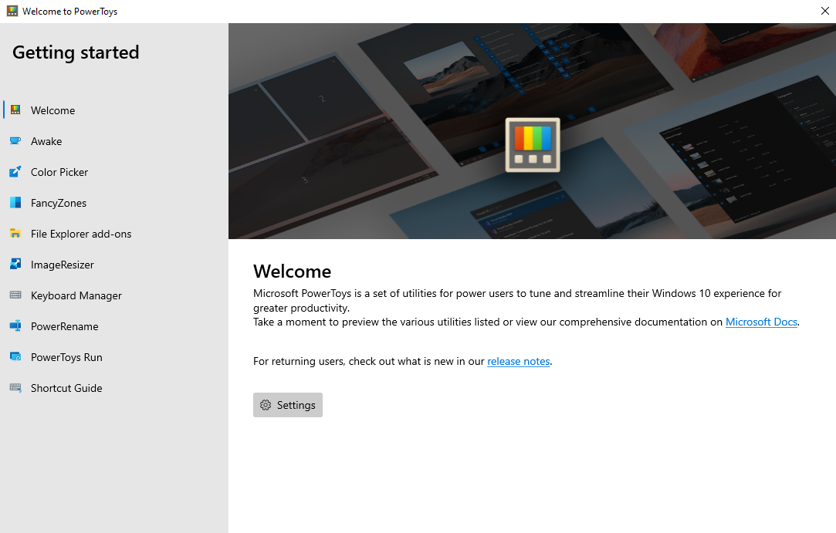Click the Color Picker eyedropper icon

[15, 172]
